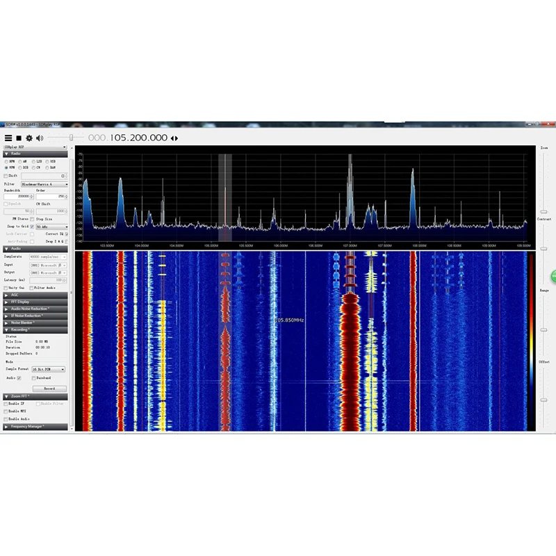556x556 pixels.
Task: Open the settings gear icon
Action: tap(29, 138)
